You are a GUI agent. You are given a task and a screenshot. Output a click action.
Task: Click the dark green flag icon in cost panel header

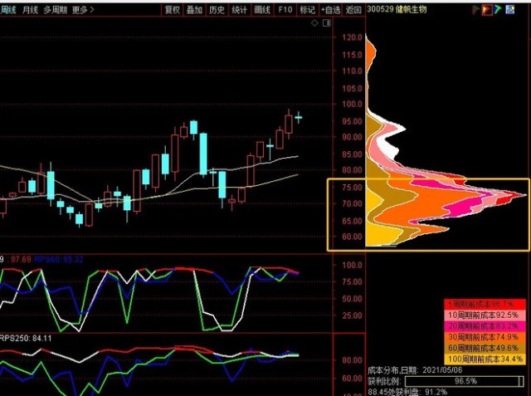tap(475, 10)
